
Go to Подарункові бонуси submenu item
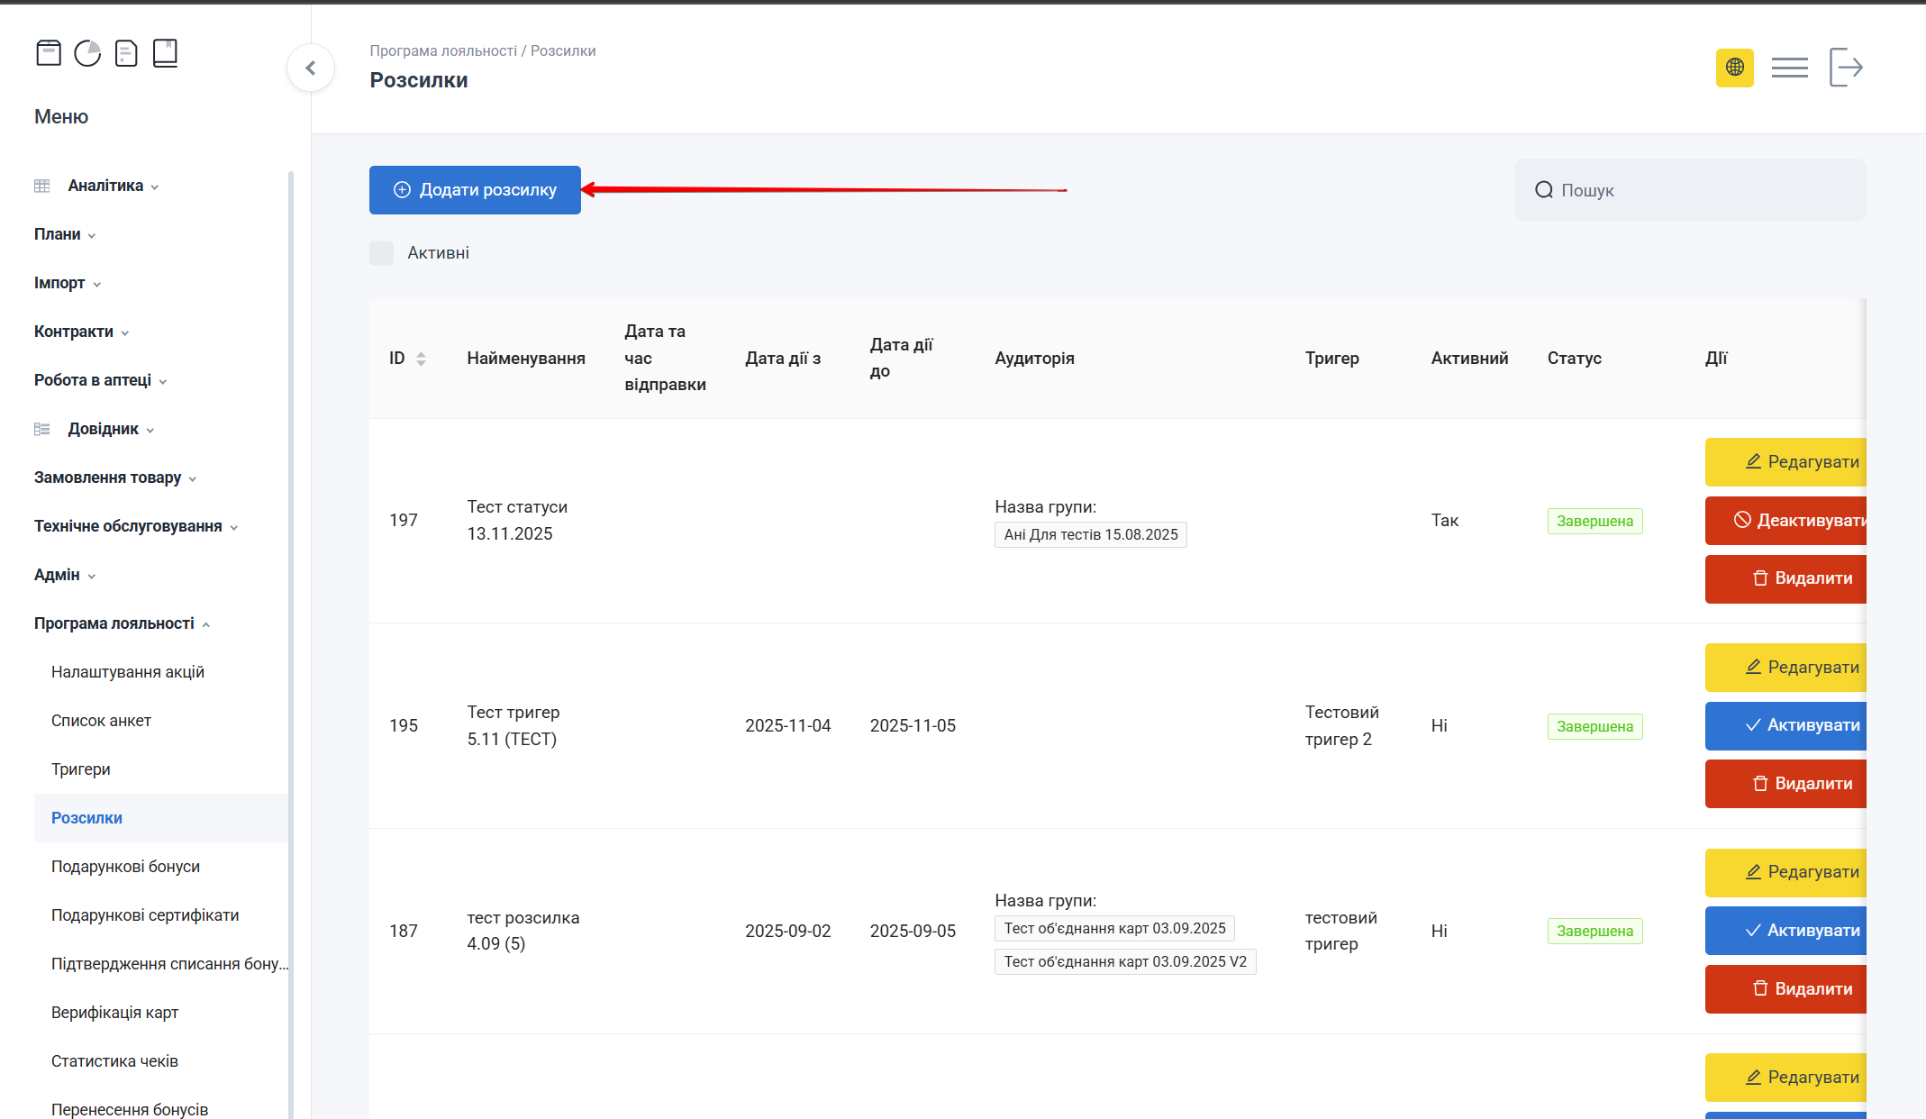pos(125,867)
